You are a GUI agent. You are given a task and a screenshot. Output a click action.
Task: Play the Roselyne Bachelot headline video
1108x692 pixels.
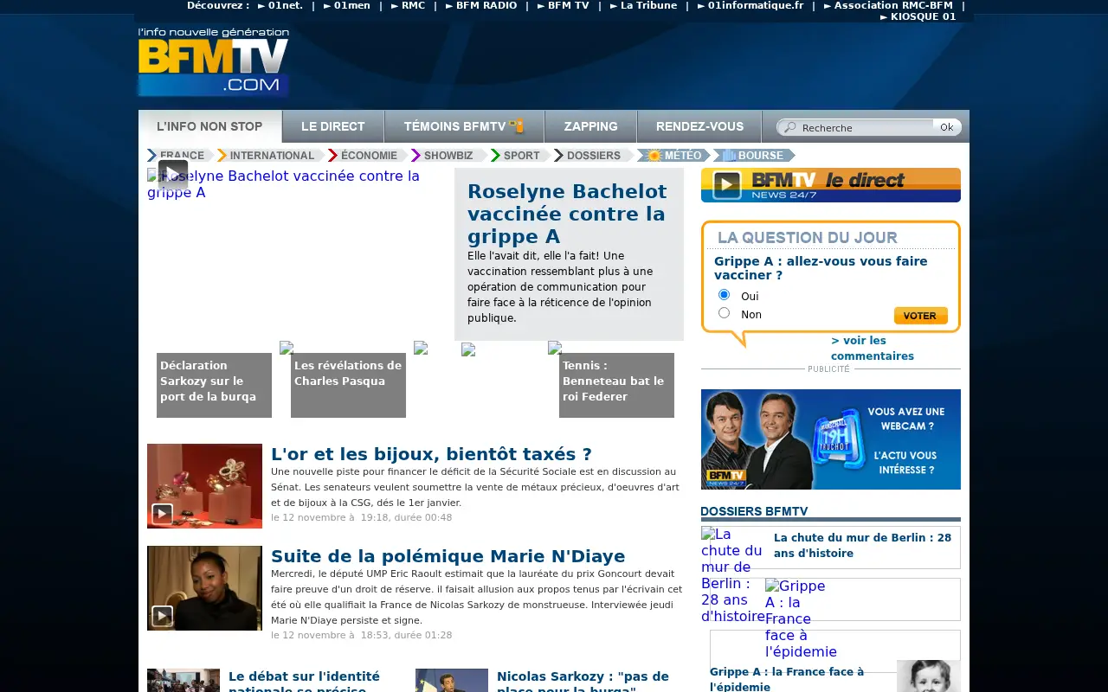pos(173,174)
